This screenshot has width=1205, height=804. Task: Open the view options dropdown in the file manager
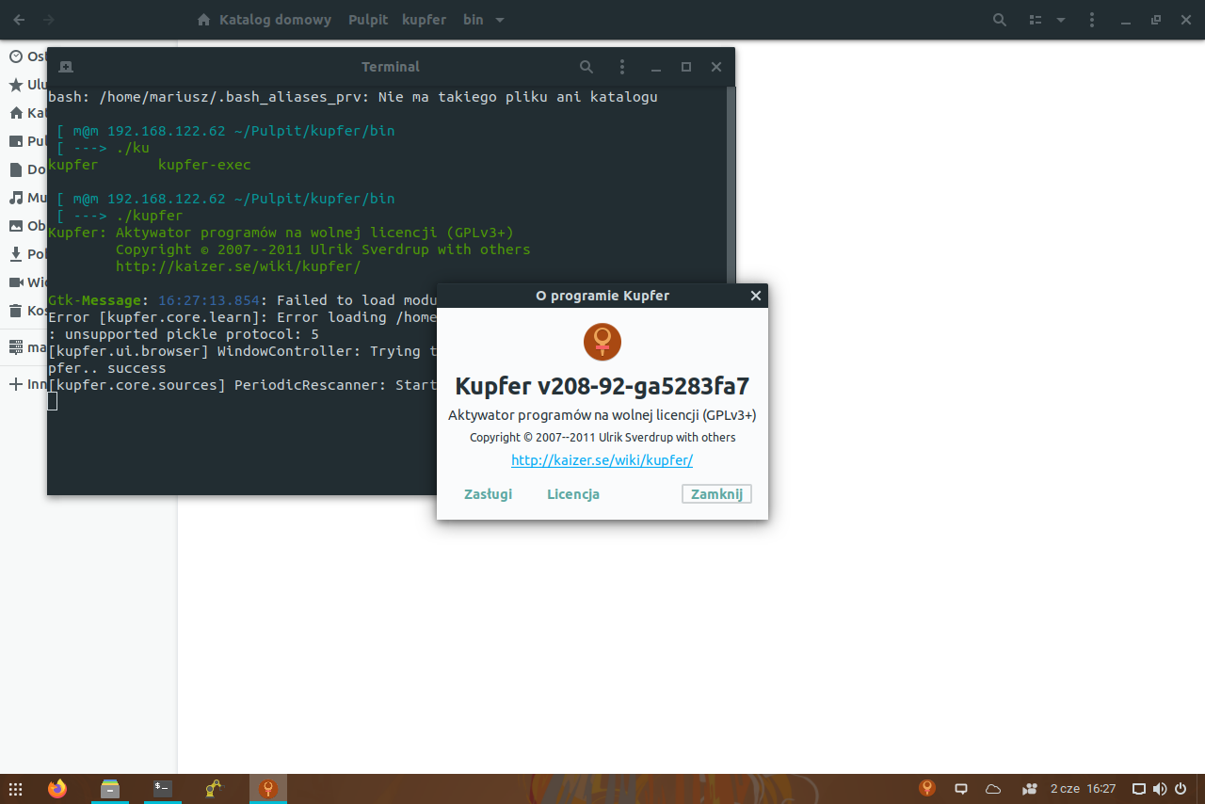coord(1060,19)
